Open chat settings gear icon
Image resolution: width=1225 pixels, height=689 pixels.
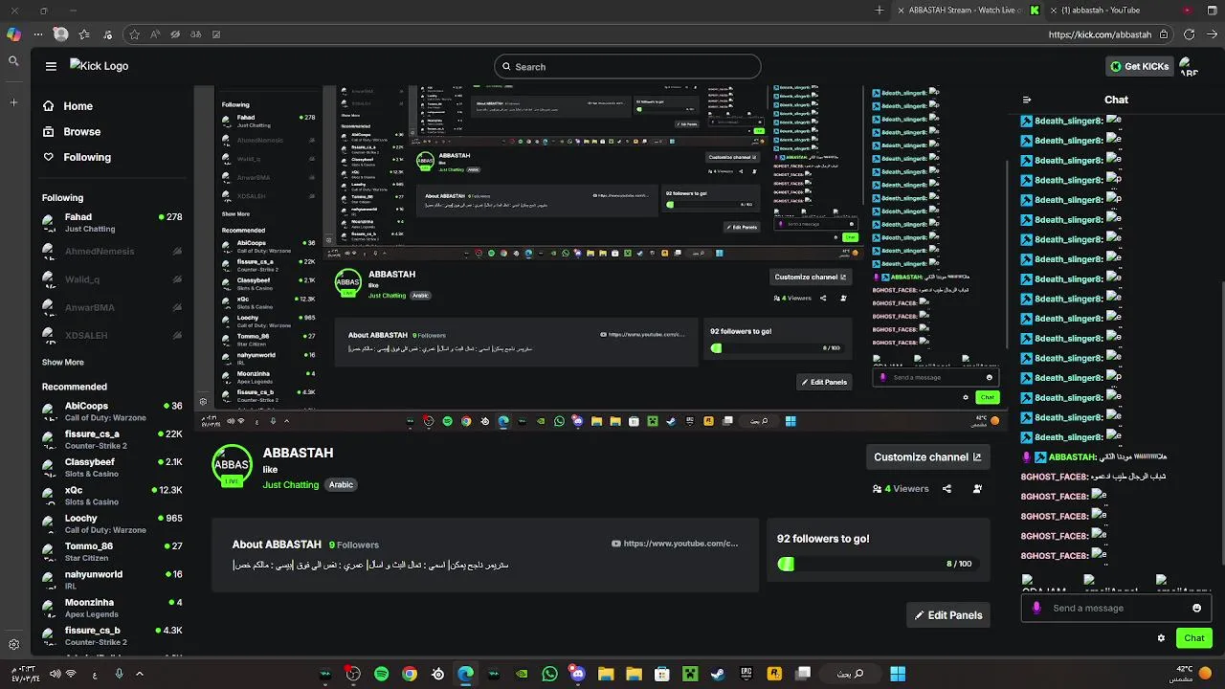pyautogui.click(x=1161, y=638)
